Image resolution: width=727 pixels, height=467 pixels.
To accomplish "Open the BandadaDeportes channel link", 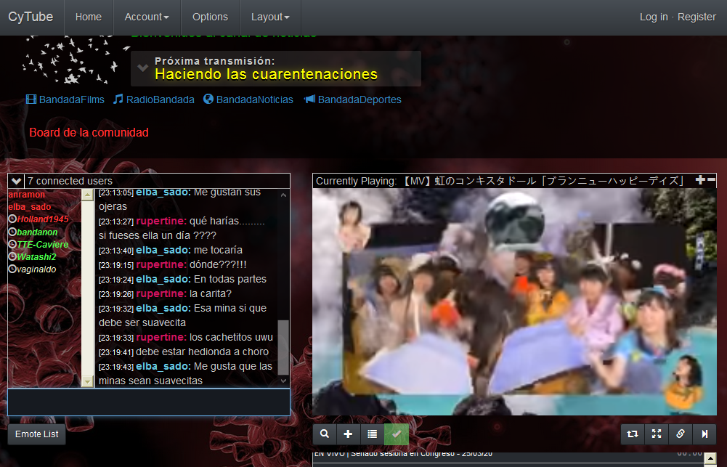I will coord(360,100).
